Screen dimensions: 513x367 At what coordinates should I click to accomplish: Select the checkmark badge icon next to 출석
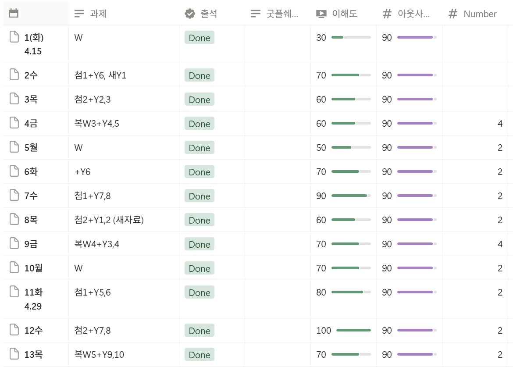[189, 14]
